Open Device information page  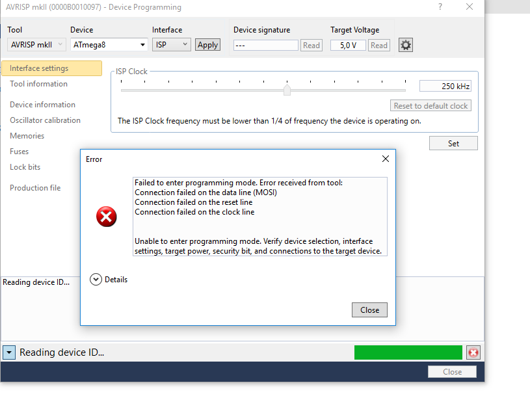point(42,105)
